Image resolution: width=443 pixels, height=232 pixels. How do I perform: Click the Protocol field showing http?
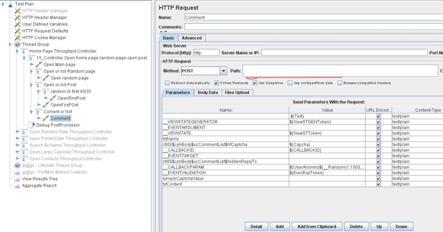pos(206,52)
